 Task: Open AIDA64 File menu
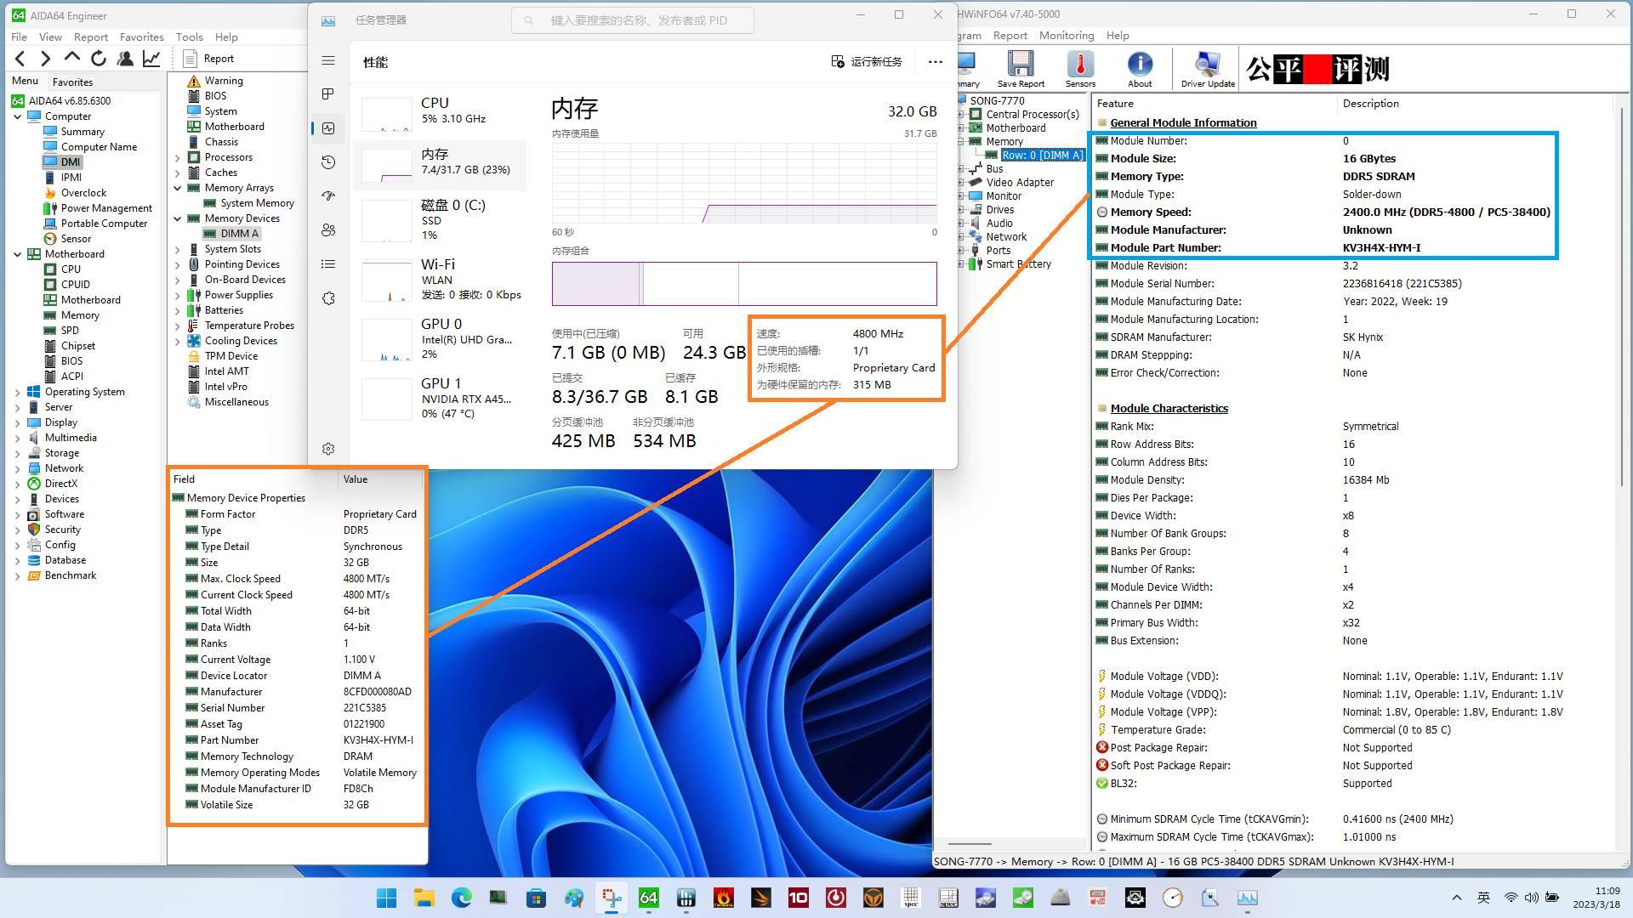[19, 37]
